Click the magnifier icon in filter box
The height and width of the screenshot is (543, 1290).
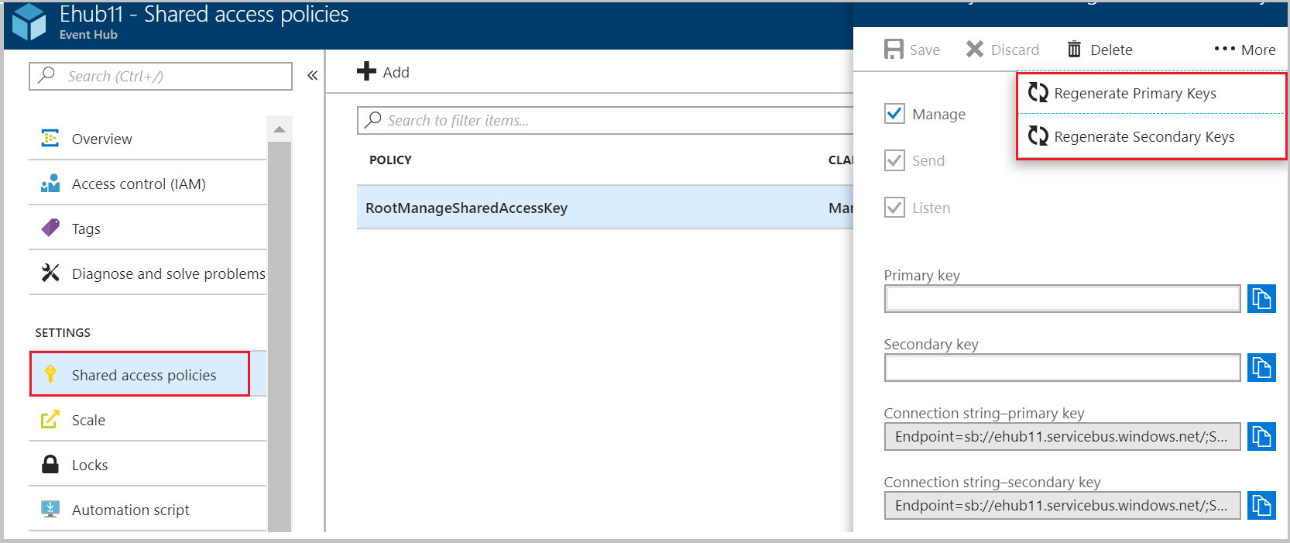(x=373, y=119)
